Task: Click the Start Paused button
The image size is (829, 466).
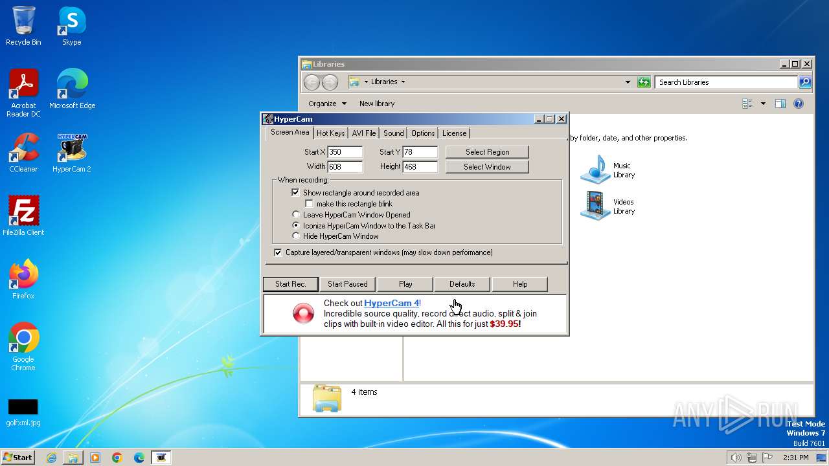Action: 347,284
